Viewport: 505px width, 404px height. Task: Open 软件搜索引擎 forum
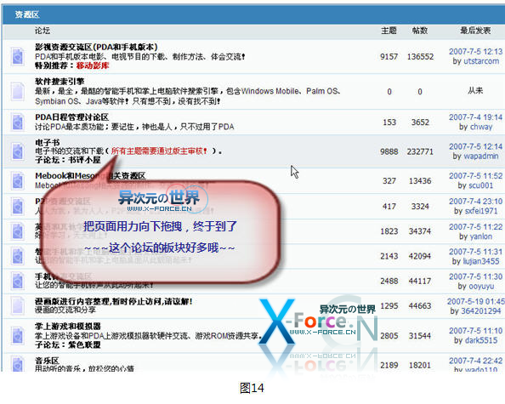click(x=60, y=82)
